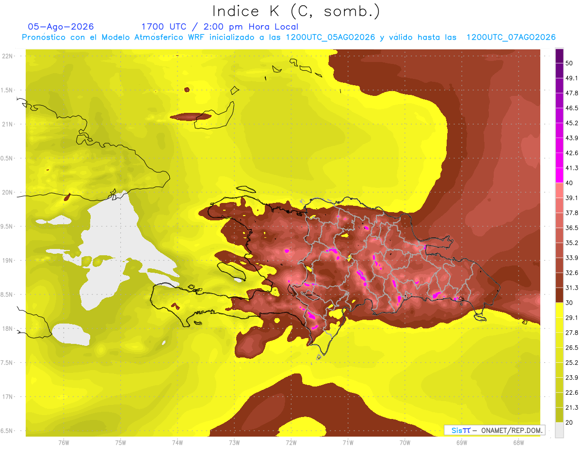Click the legend value '27.8'

click(x=572, y=333)
